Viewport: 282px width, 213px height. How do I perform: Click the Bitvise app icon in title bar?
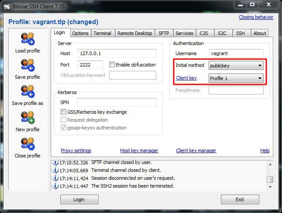click(7, 7)
